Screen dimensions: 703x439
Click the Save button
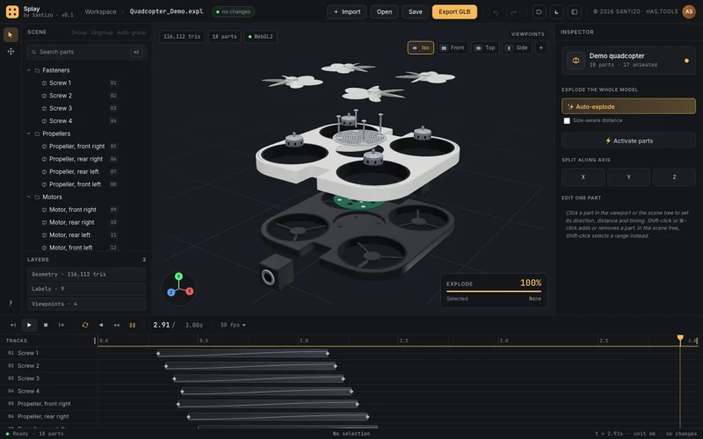415,11
